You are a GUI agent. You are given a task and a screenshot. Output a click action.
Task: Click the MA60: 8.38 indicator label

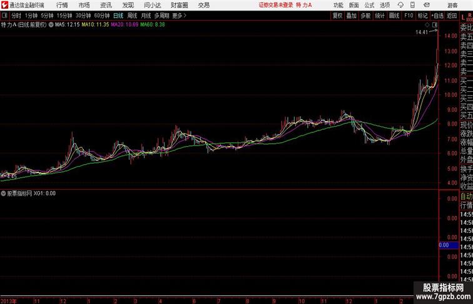coord(153,25)
